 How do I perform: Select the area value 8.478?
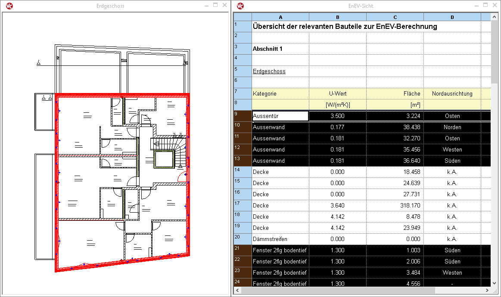click(395, 217)
